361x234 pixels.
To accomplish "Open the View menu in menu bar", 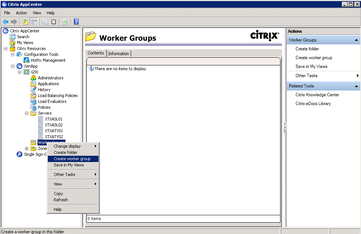I will pyautogui.click(x=37, y=13).
